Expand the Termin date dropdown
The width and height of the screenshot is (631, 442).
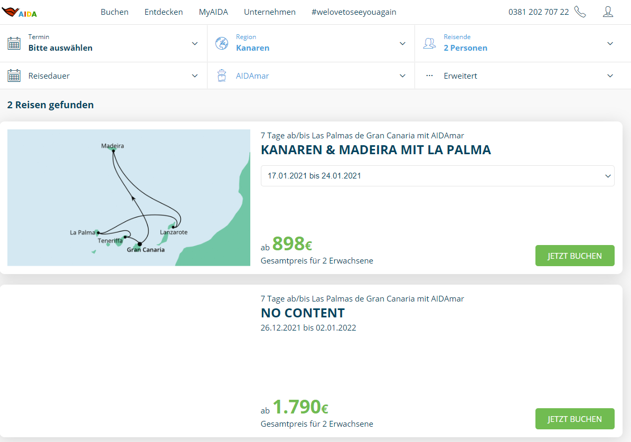(195, 43)
